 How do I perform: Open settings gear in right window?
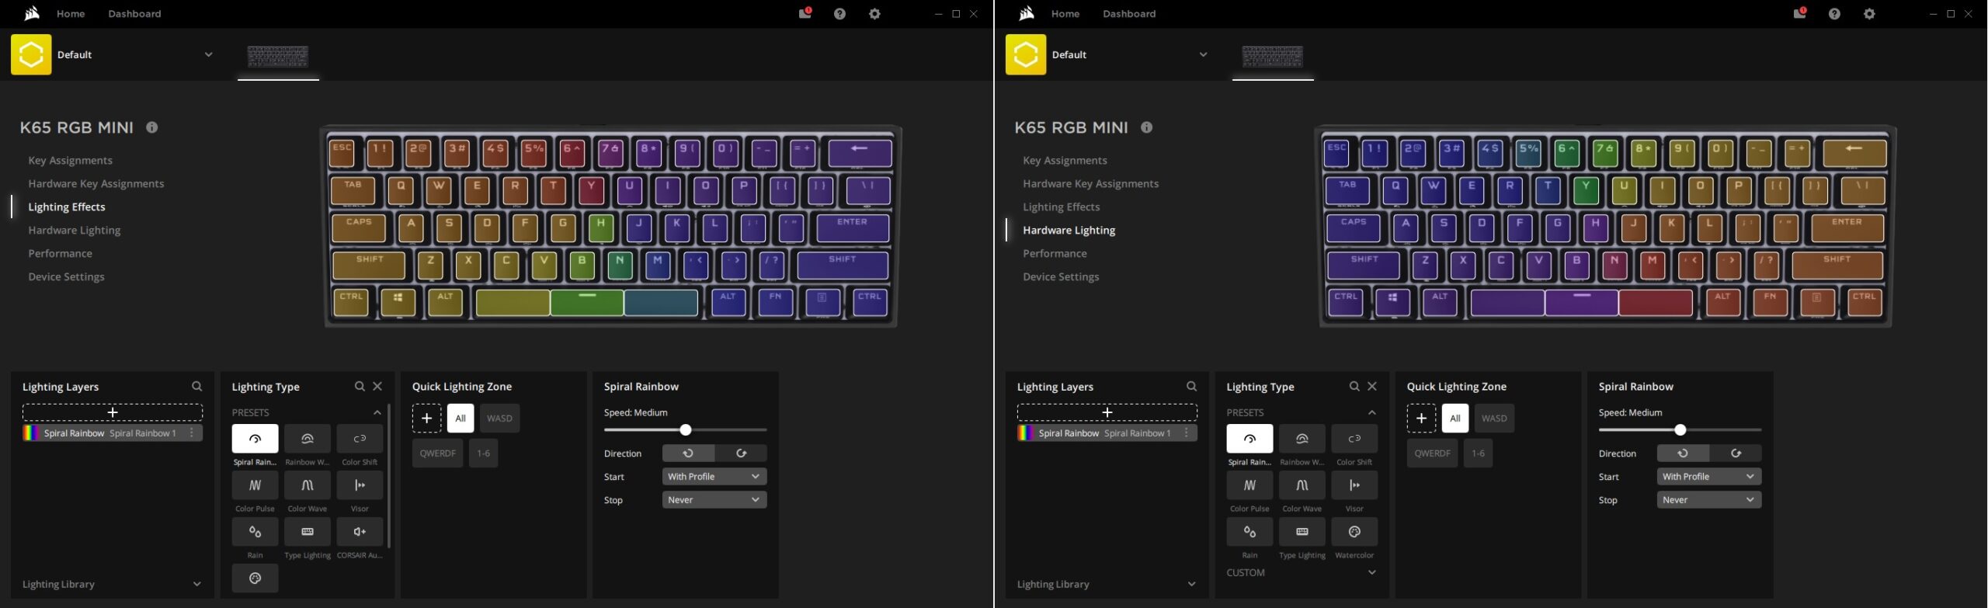[1869, 14]
